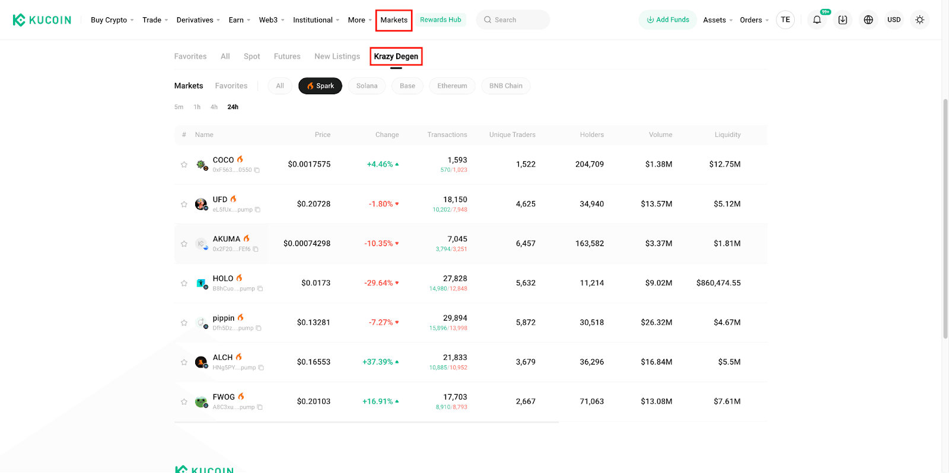Favorite HOLO with its star
949x473 pixels.
click(x=184, y=283)
